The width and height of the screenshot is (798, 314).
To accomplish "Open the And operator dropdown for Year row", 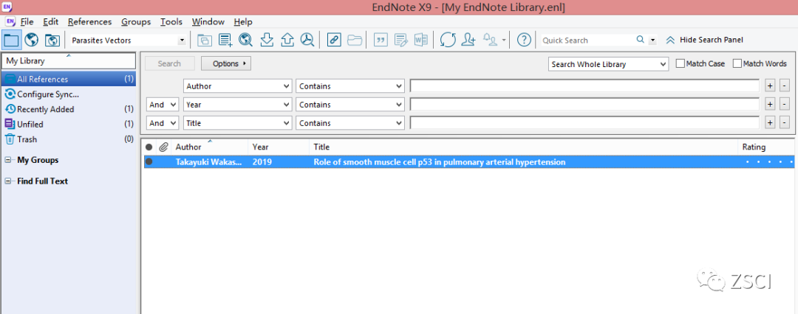I will [x=163, y=105].
